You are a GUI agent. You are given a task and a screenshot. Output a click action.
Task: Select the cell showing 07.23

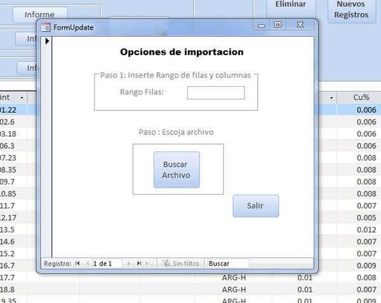pyautogui.click(x=13, y=158)
